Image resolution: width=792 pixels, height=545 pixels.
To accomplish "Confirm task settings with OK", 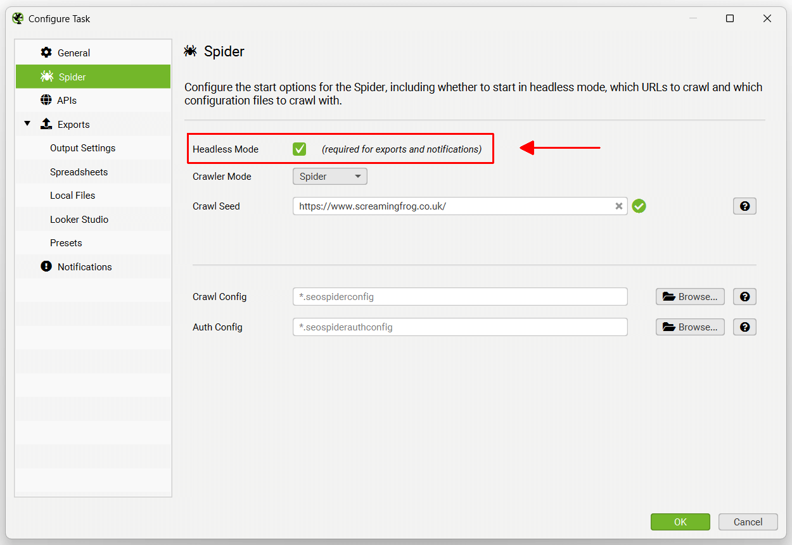I will [x=680, y=522].
